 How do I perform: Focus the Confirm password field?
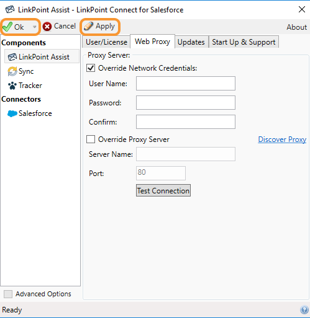(186, 122)
